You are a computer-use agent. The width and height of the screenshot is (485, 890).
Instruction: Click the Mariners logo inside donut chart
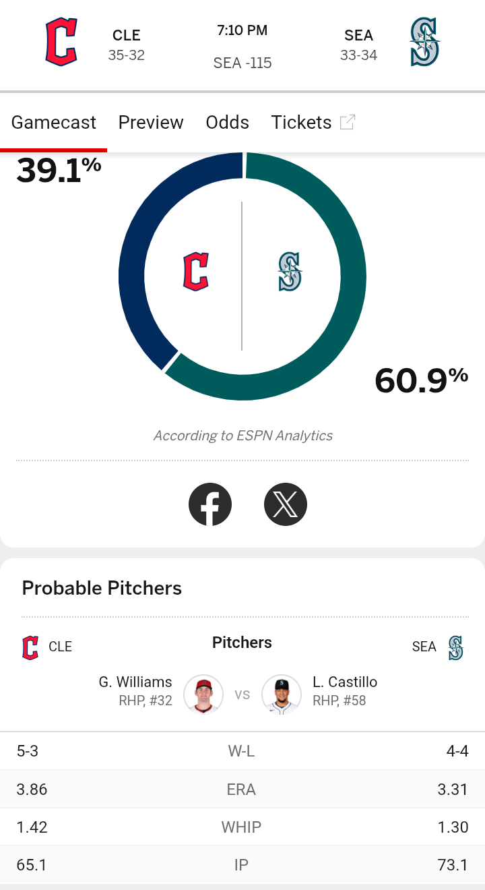click(x=290, y=272)
